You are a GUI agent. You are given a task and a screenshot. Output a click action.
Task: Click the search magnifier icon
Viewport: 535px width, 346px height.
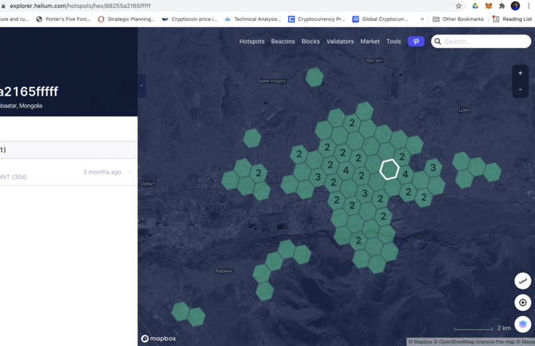point(437,41)
